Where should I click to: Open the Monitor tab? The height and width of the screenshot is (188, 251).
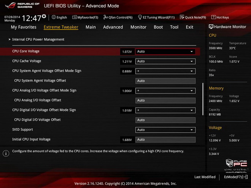coord(138,27)
